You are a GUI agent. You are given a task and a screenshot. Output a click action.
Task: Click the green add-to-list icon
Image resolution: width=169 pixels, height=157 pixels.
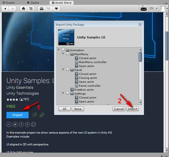click(x=42, y=115)
